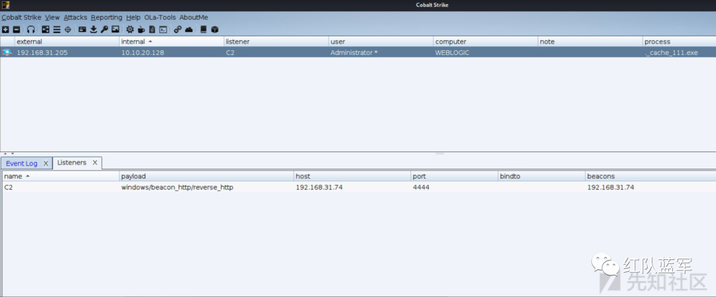Image resolution: width=716 pixels, height=297 pixels.
Task: Sort sessions by process column header
Action: click(679, 42)
